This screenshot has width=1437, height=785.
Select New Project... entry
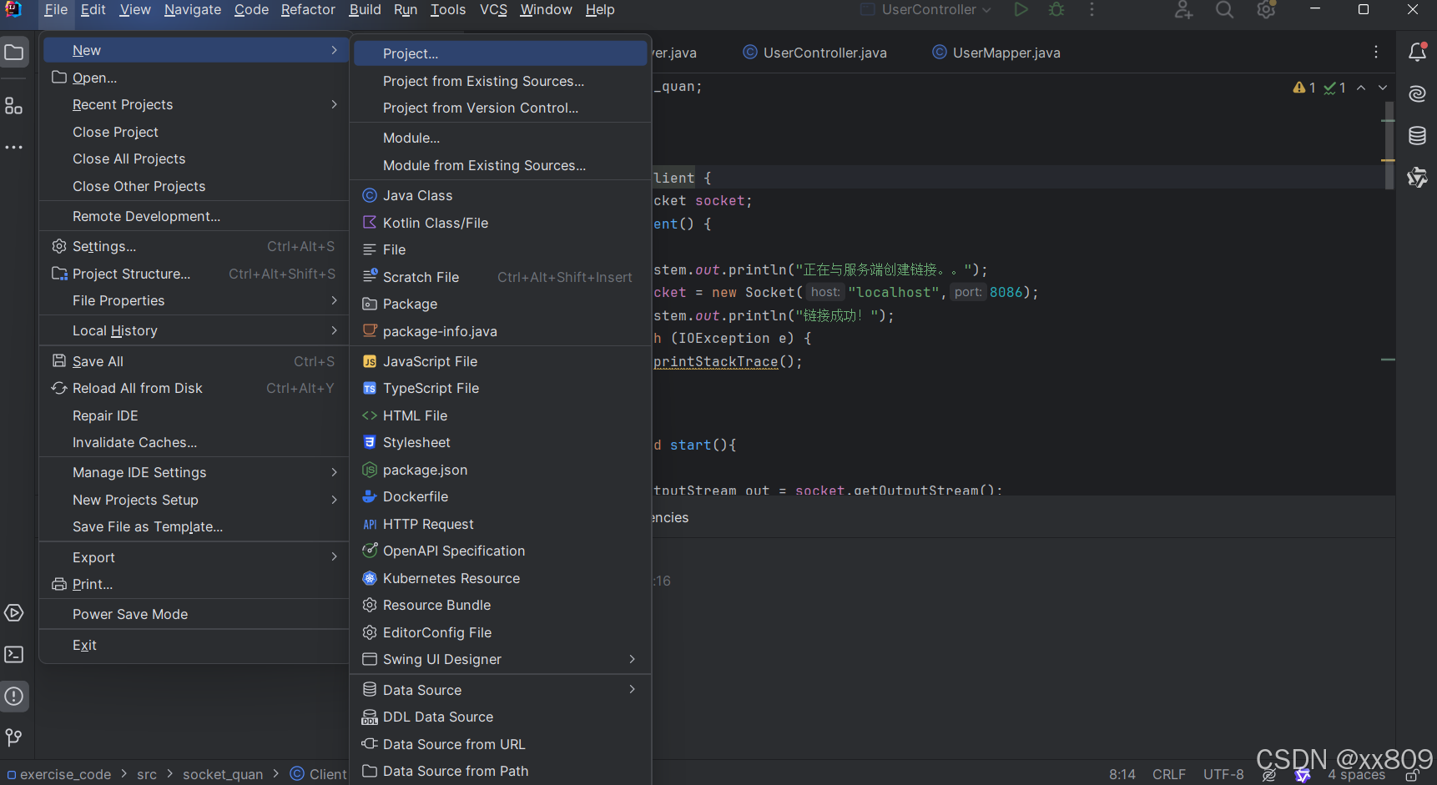tap(500, 53)
